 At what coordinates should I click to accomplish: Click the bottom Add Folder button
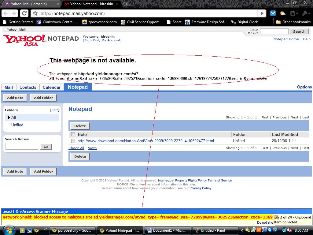pos(43,171)
